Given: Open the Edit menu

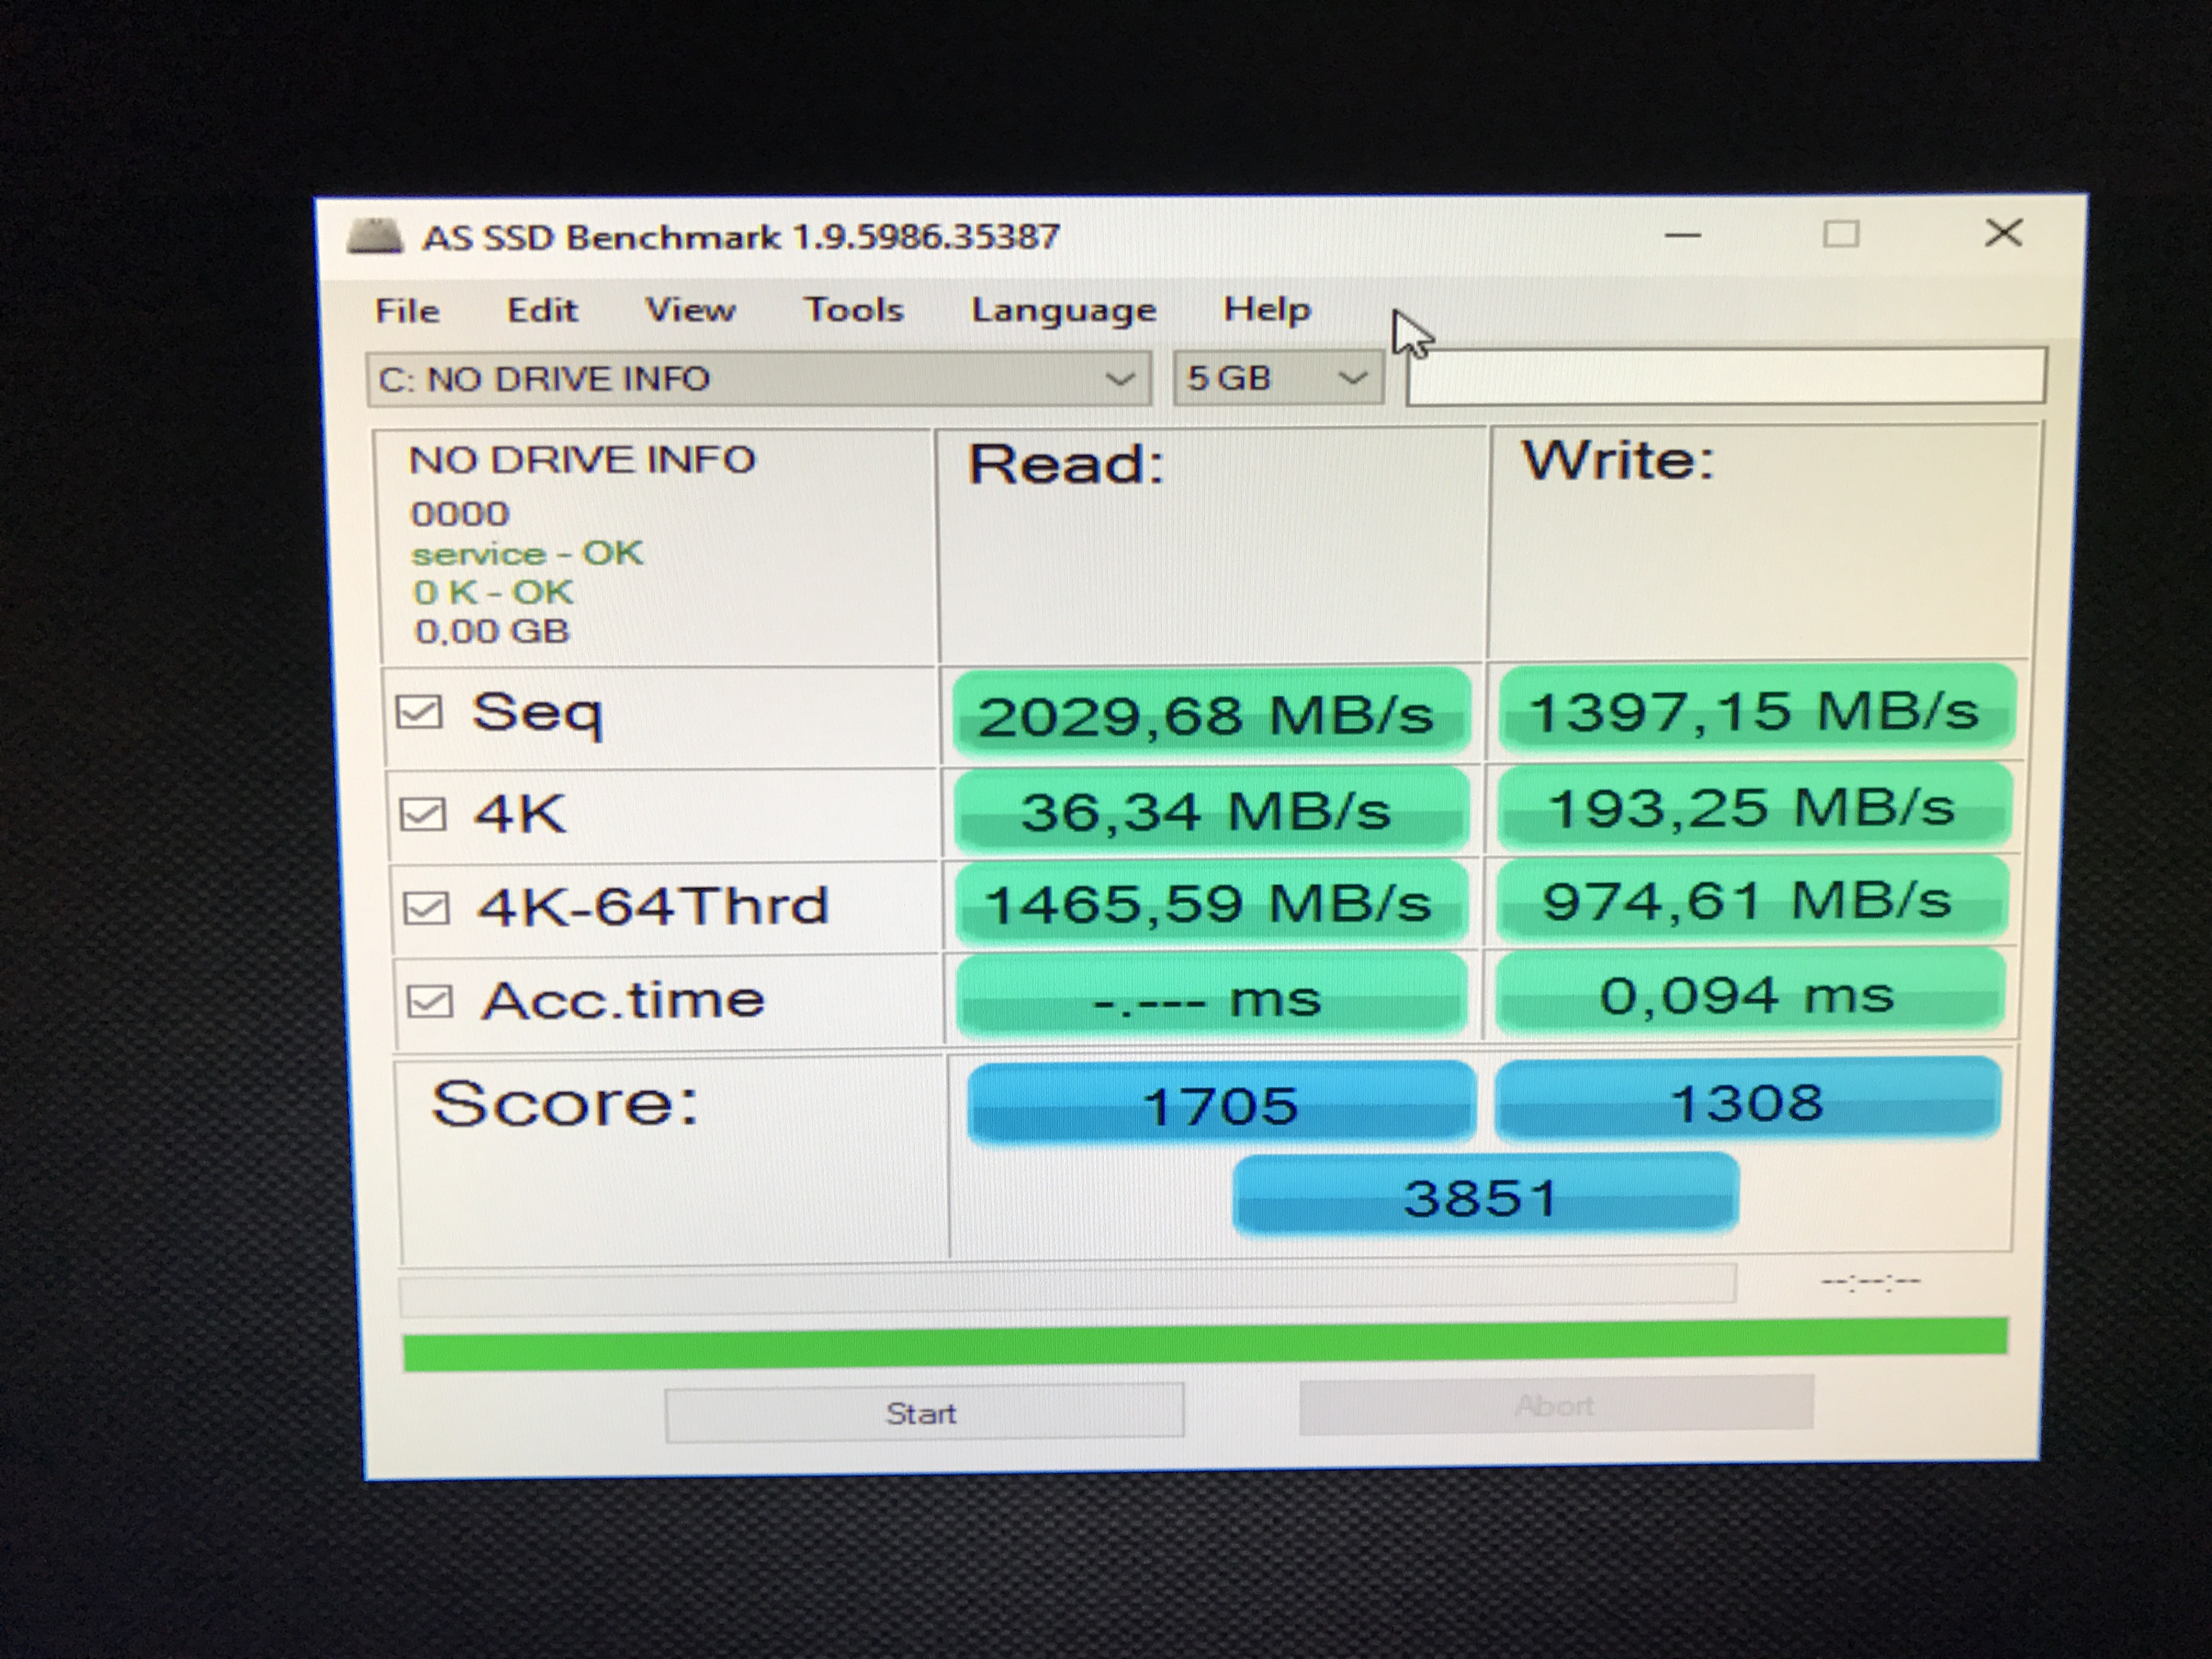Looking at the screenshot, I should tap(542, 310).
